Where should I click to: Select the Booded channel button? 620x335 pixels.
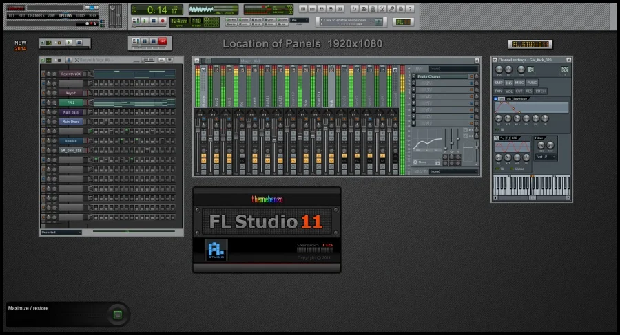coord(71,140)
